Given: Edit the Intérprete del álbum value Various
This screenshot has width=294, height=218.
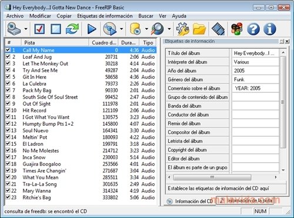Looking at the screenshot, I should (x=255, y=62).
